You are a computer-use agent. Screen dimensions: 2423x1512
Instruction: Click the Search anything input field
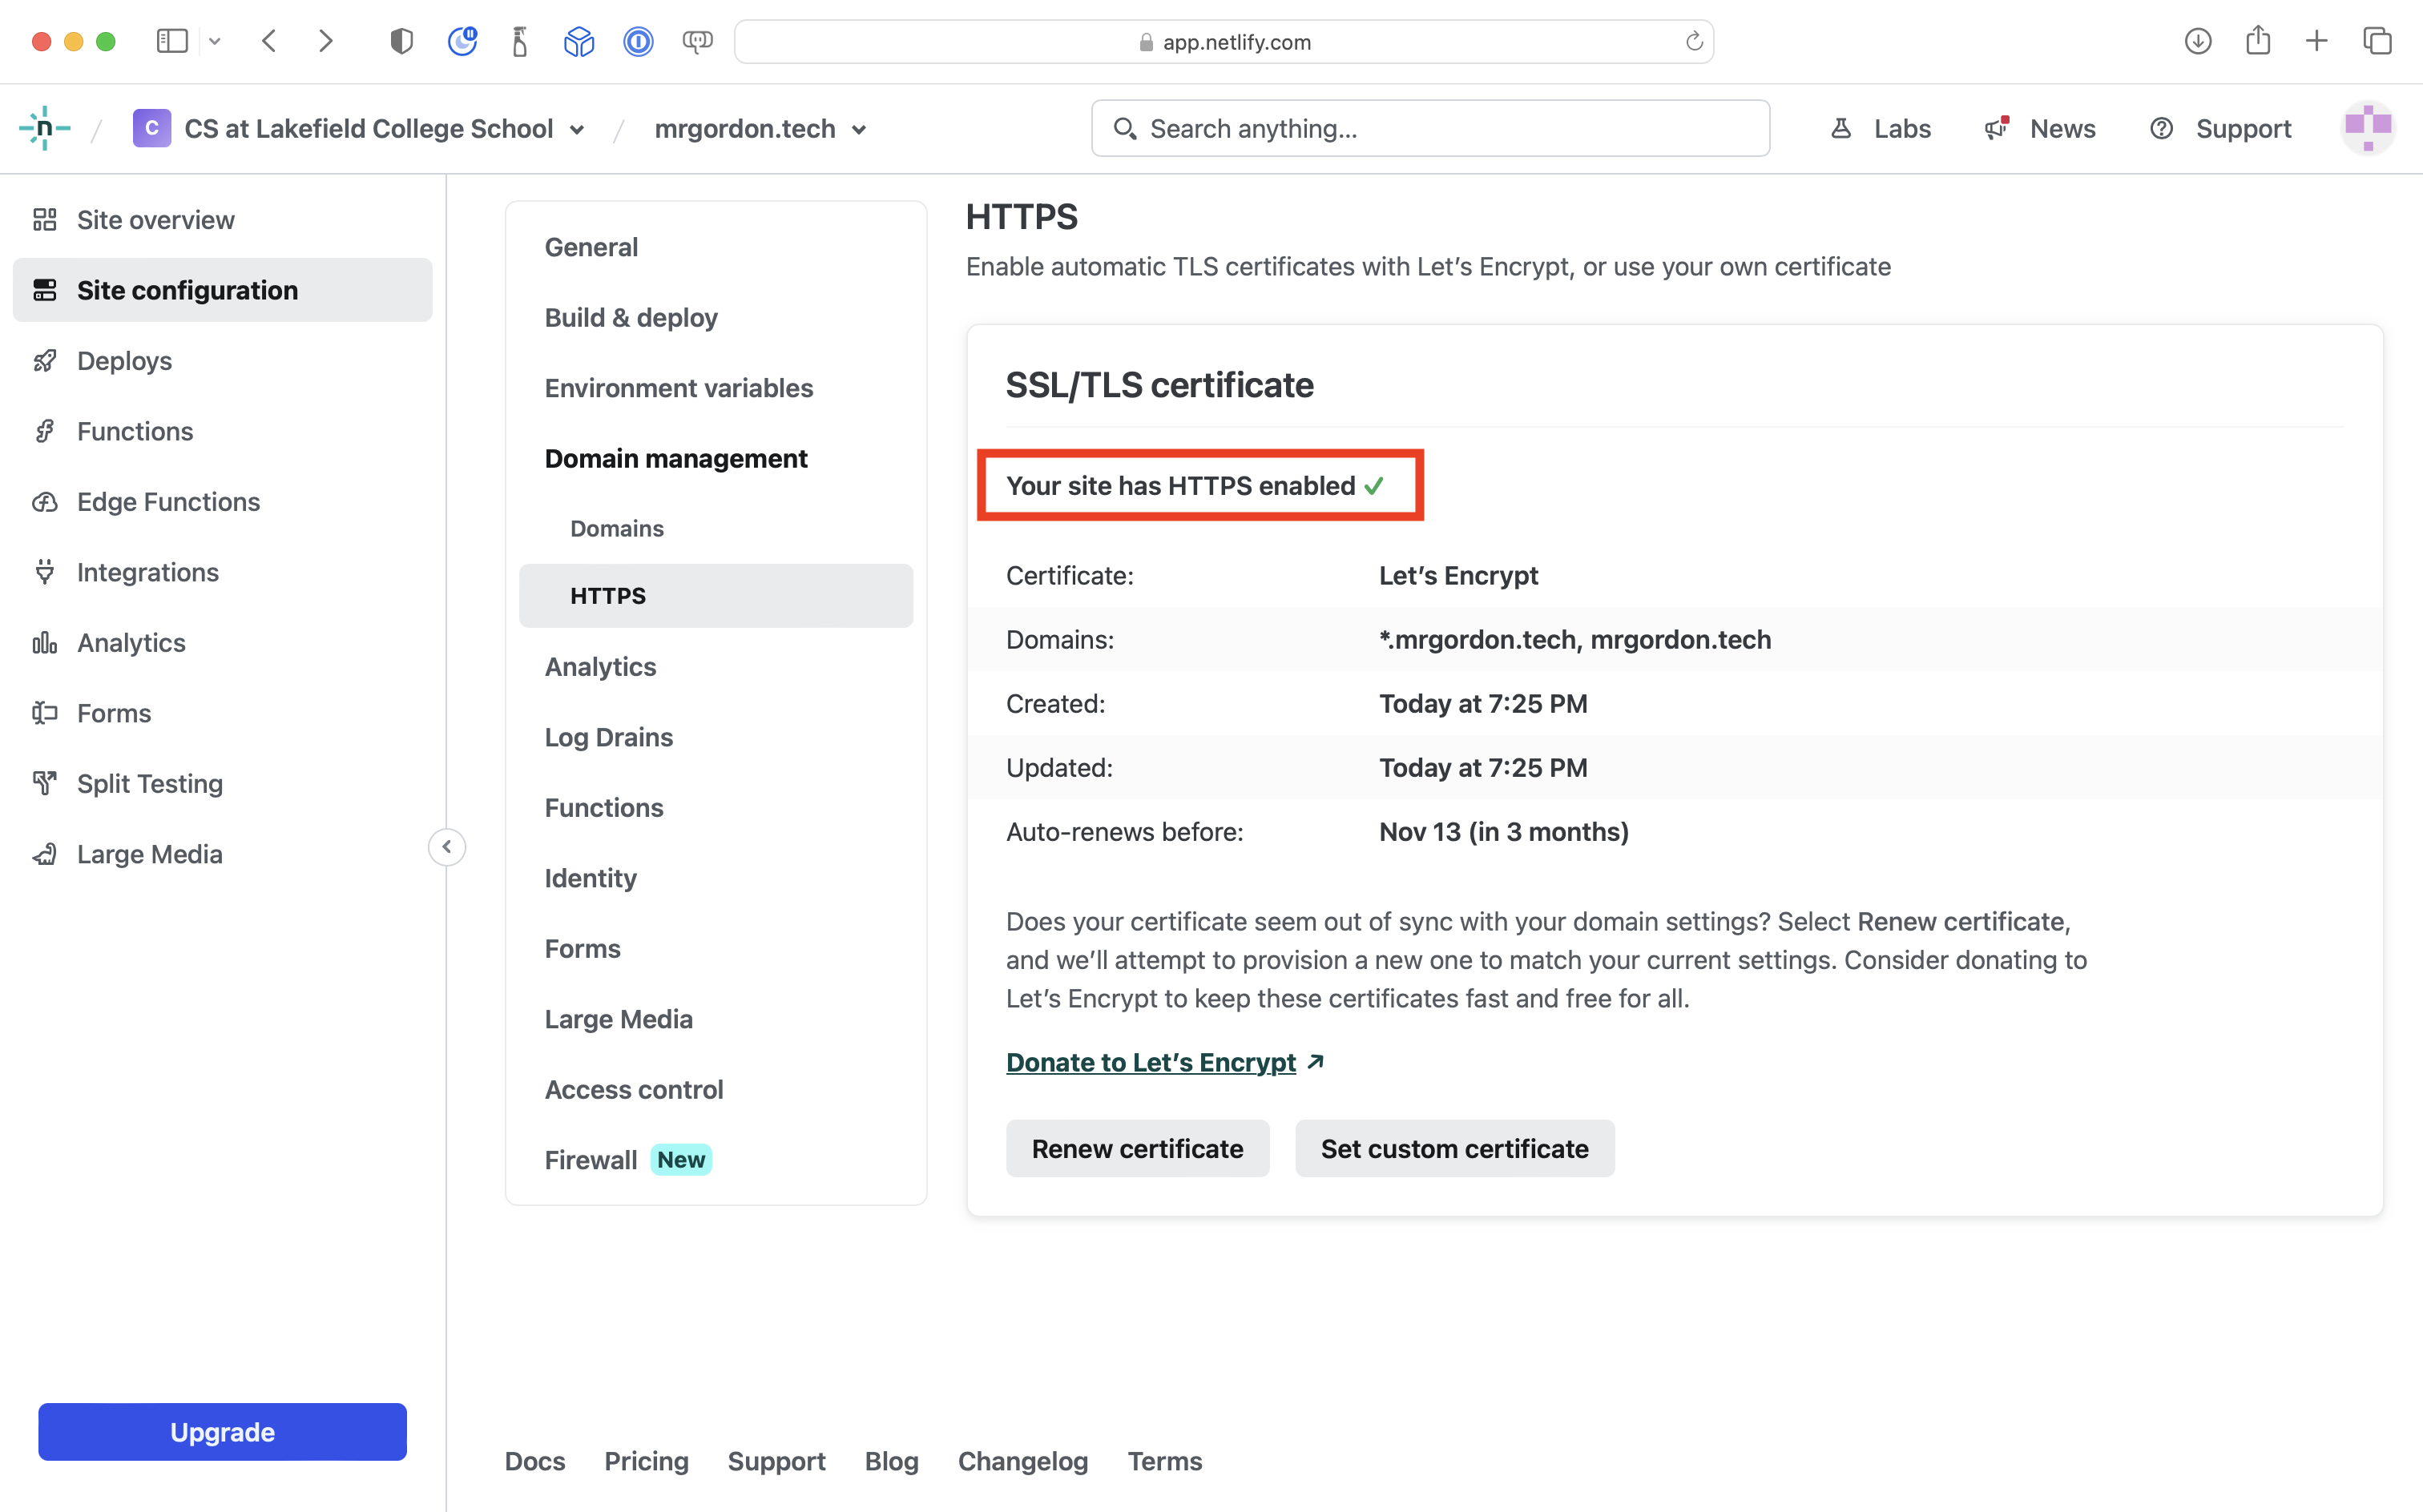(1430, 129)
